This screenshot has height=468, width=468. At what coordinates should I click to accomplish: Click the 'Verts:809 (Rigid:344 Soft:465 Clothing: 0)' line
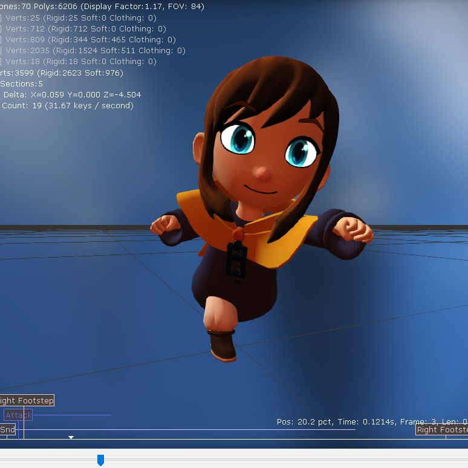pos(91,40)
